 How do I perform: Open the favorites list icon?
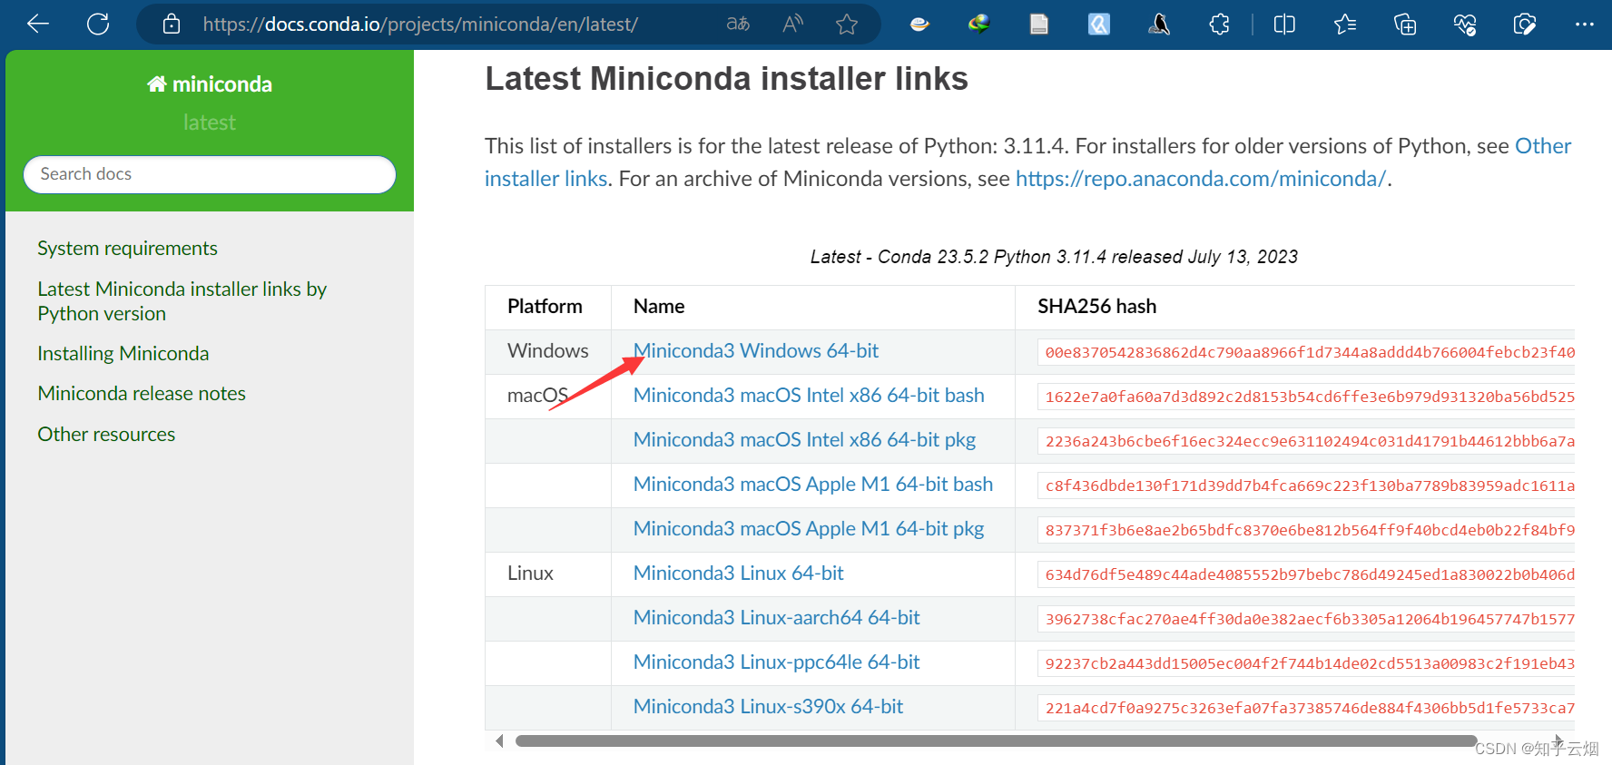(x=1345, y=25)
